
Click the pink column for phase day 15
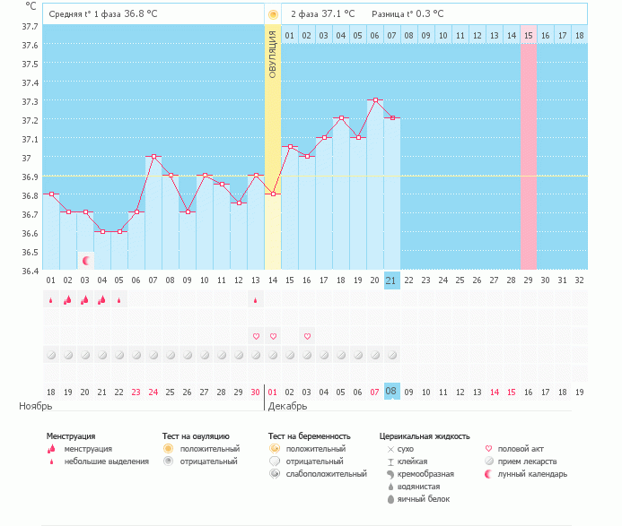pyautogui.click(x=529, y=157)
